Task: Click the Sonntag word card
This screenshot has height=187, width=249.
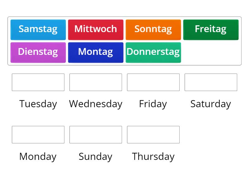Action: tap(153, 29)
